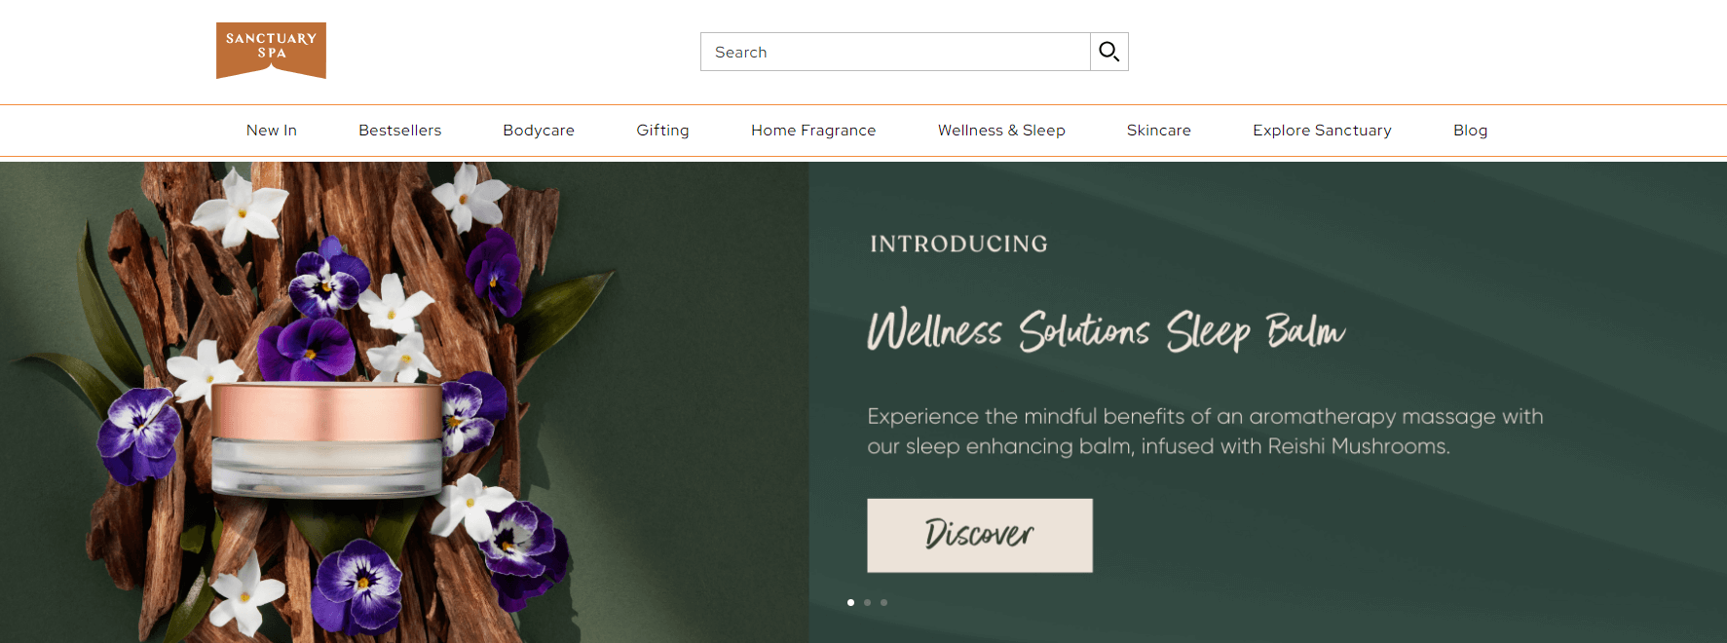The width and height of the screenshot is (1727, 643).
Task: Open the New In menu
Action: pos(271,131)
